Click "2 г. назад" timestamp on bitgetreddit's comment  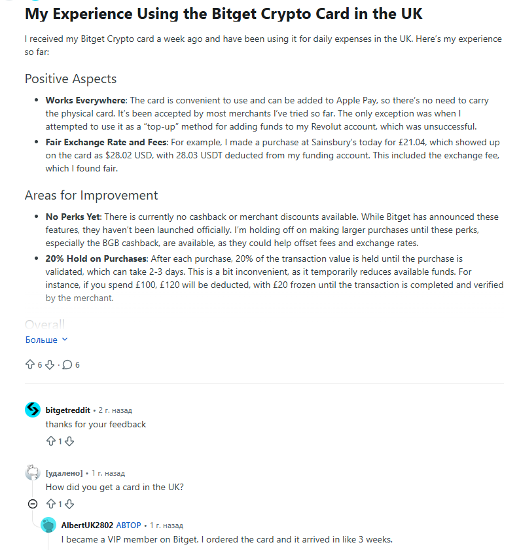click(x=115, y=410)
